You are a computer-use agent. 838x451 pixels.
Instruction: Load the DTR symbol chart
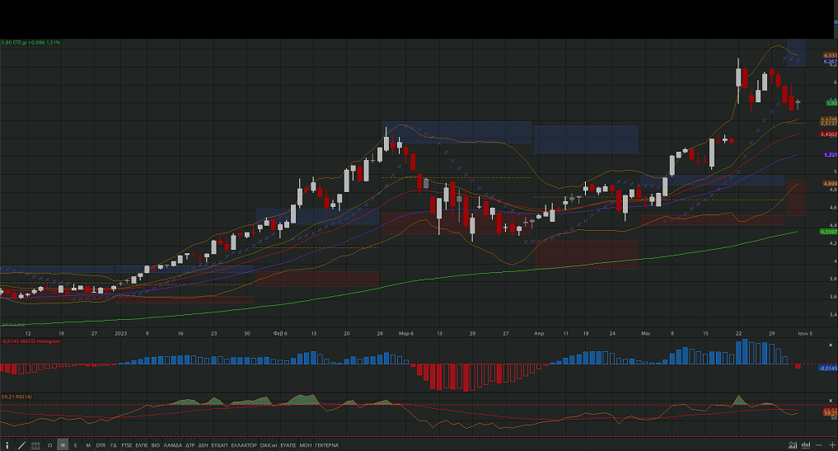tap(101, 445)
